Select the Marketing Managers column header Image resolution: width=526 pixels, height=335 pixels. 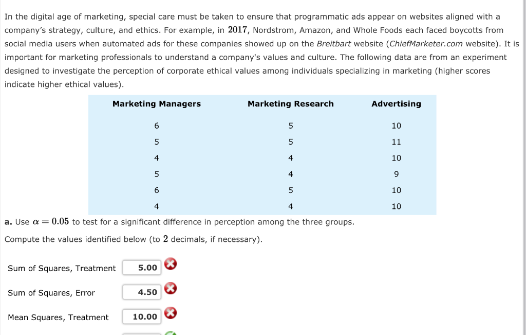(156, 104)
